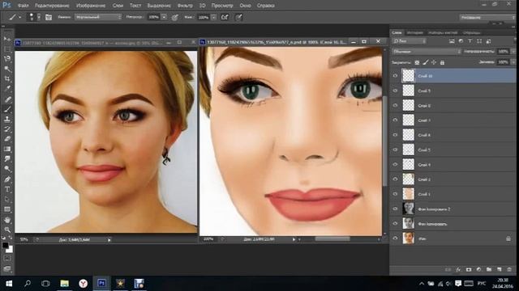Open brush opacity slider dropdown
This screenshot has height=291, width=519.
coord(164,17)
